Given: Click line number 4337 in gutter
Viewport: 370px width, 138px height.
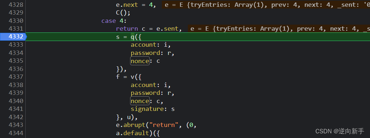Looking at the screenshot, I should (x=16, y=77).
